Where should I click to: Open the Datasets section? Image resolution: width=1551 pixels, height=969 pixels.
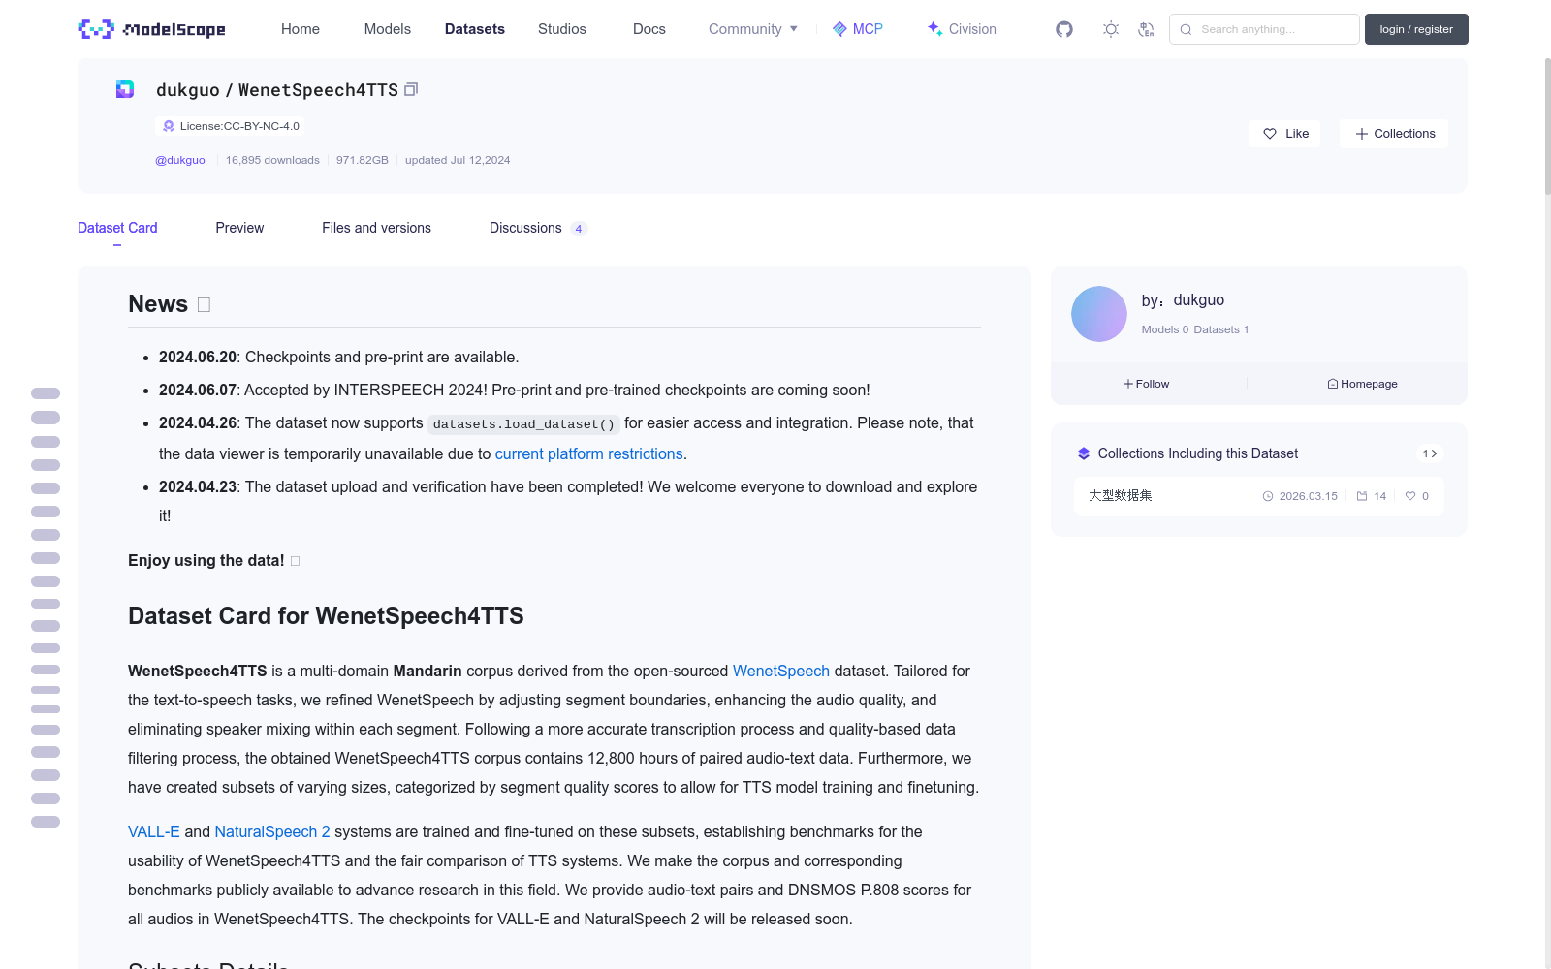point(475,29)
